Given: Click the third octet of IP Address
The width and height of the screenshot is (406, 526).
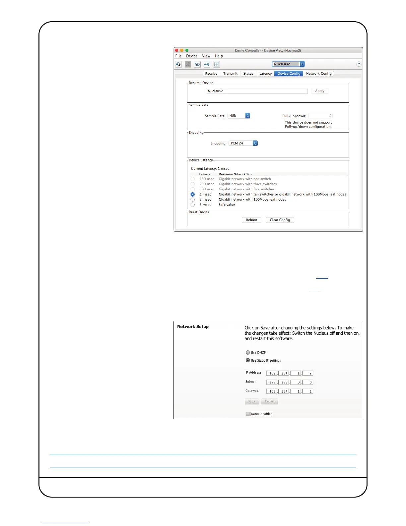Looking at the screenshot, I should click(x=296, y=373).
